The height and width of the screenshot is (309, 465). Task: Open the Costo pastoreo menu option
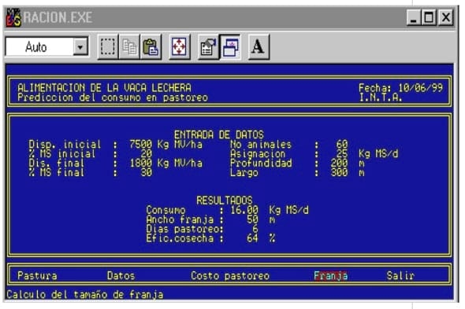coord(230,276)
